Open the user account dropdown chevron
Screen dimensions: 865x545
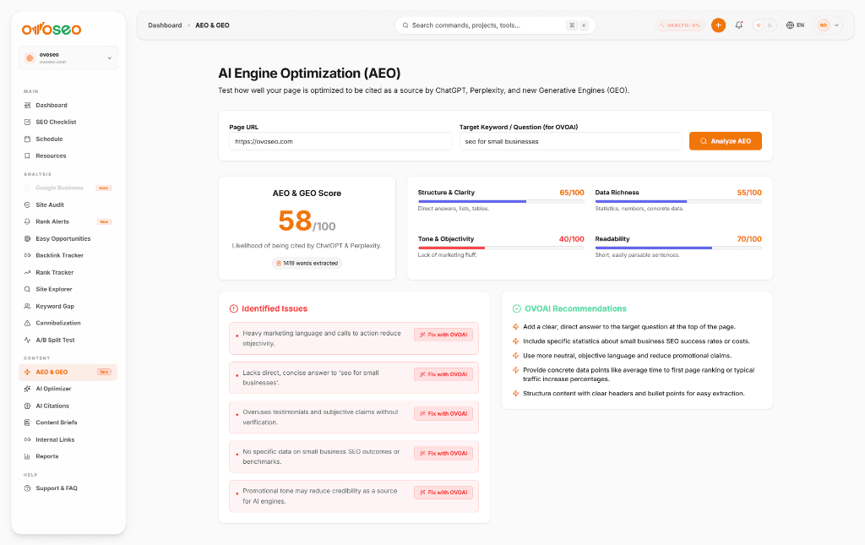coord(837,25)
